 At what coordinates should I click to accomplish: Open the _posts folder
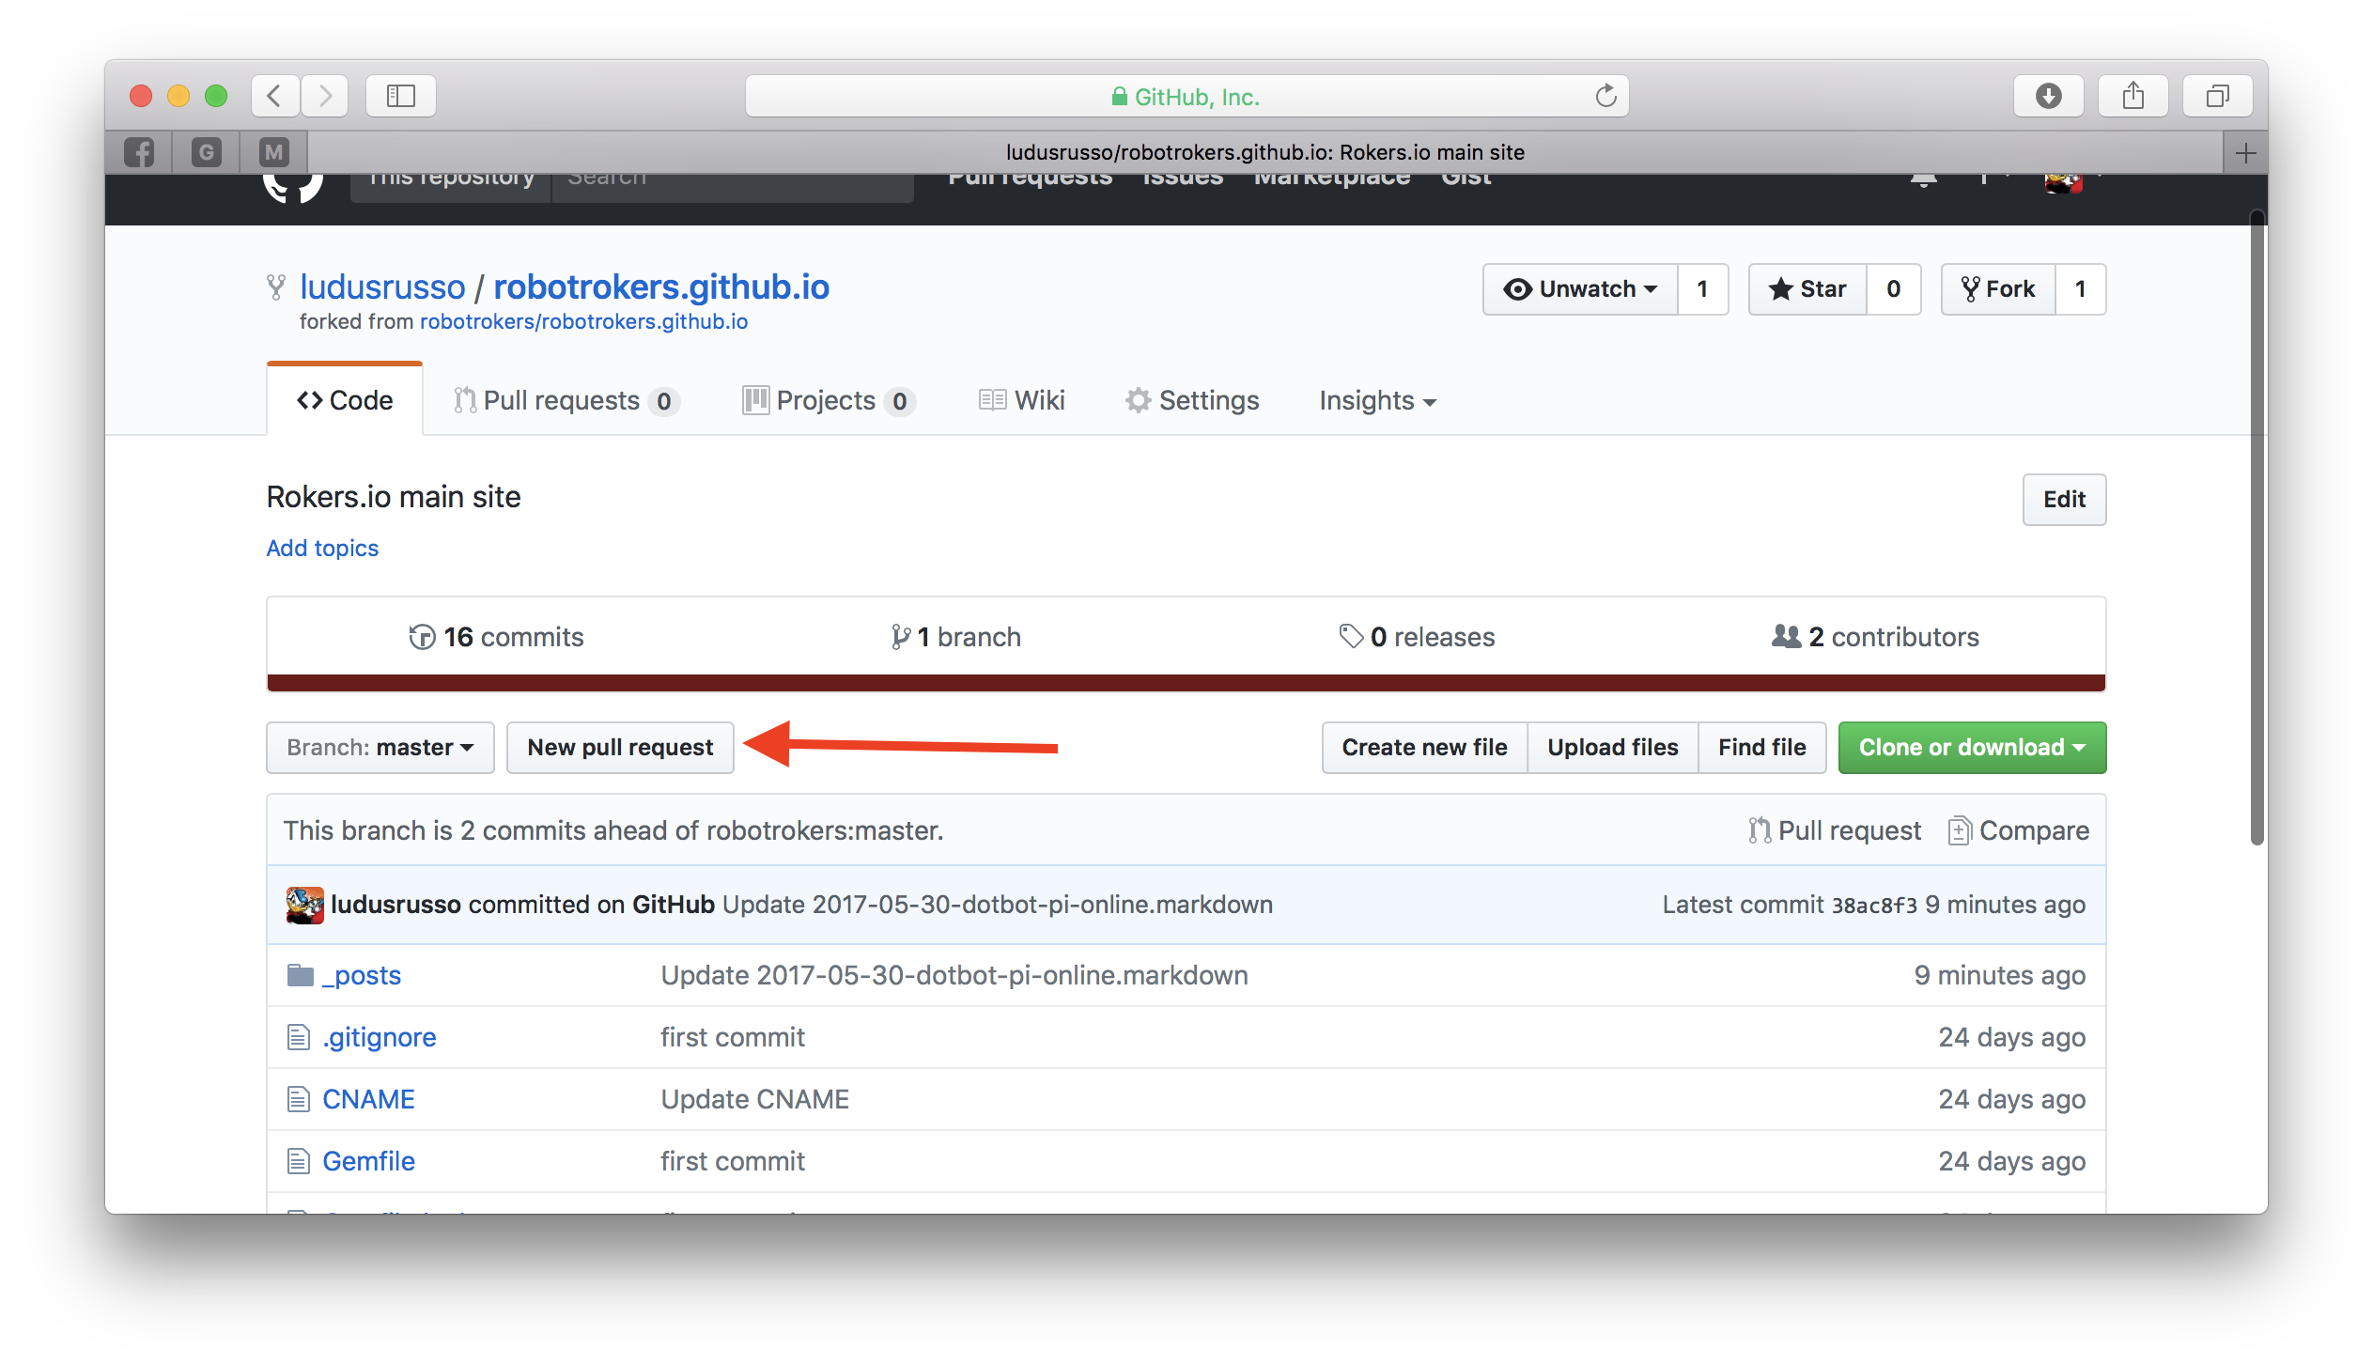360,974
